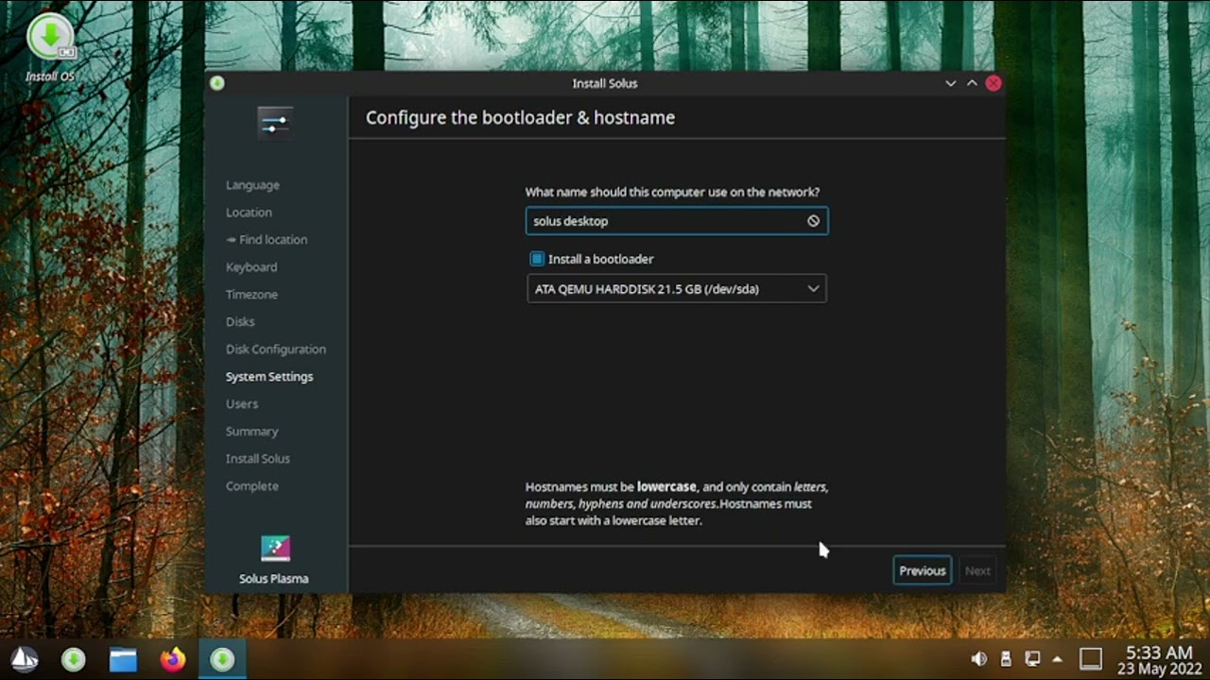
Task: Click the show desktop tray icon
Action: tap(1091, 659)
